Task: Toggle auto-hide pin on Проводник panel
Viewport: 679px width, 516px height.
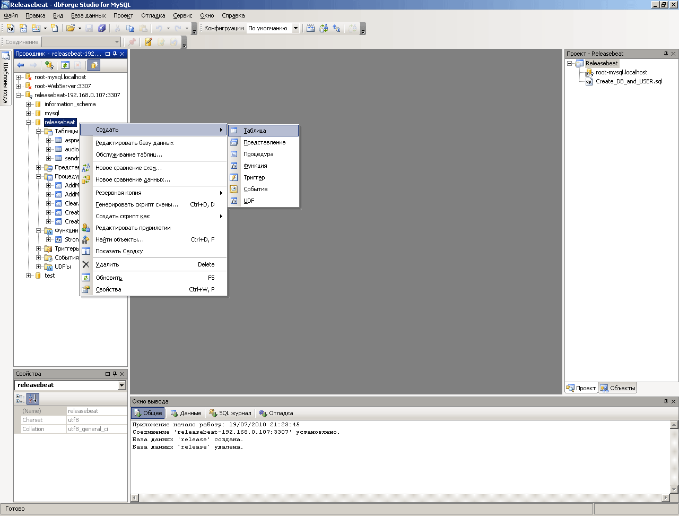Action: click(x=115, y=54)
